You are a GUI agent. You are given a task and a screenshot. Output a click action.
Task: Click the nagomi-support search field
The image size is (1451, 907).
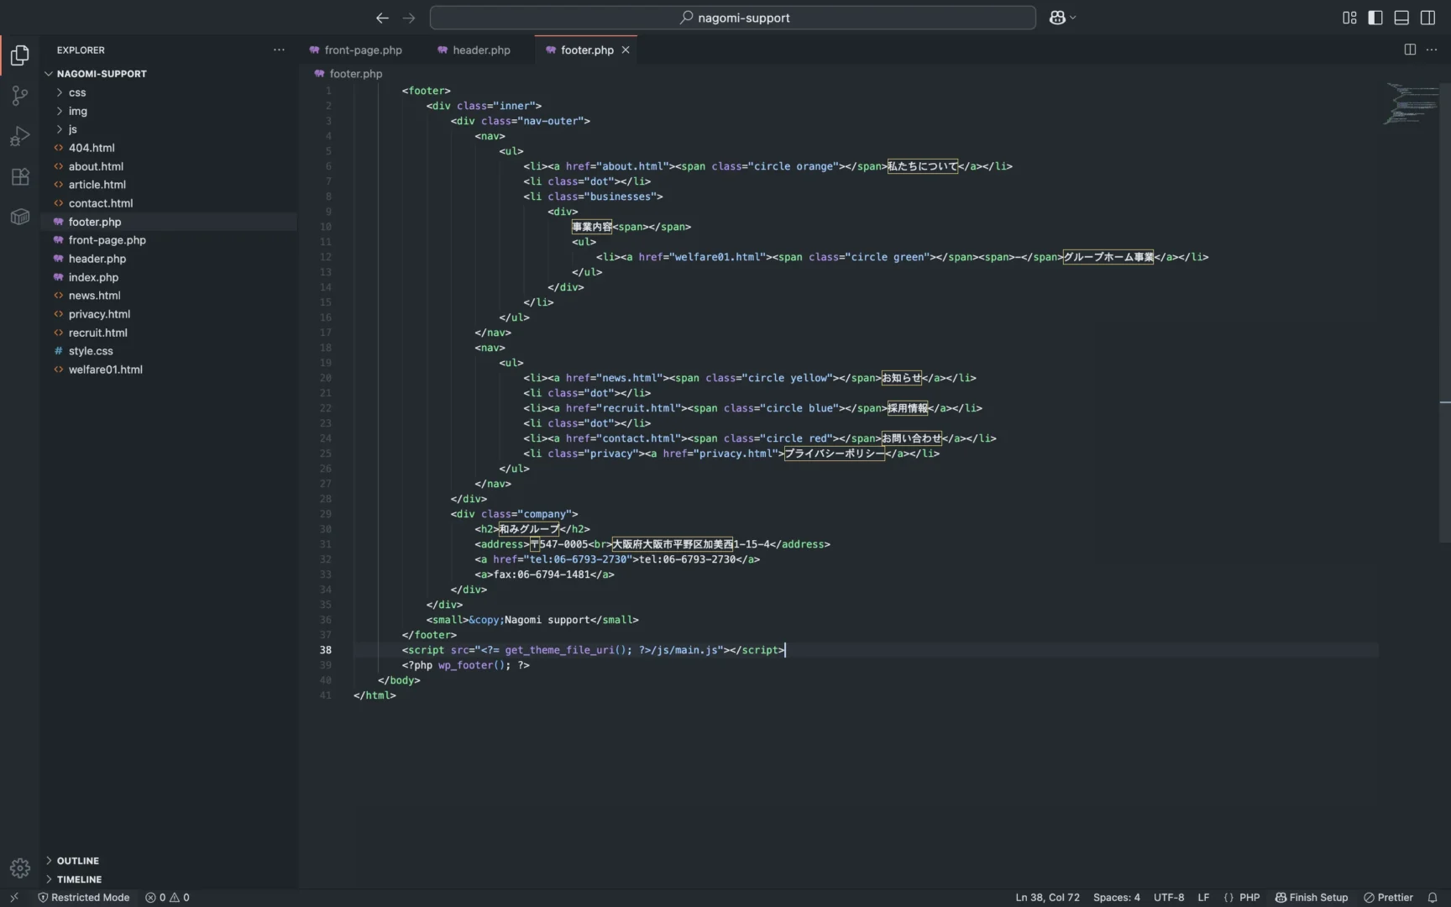[733, 18]
